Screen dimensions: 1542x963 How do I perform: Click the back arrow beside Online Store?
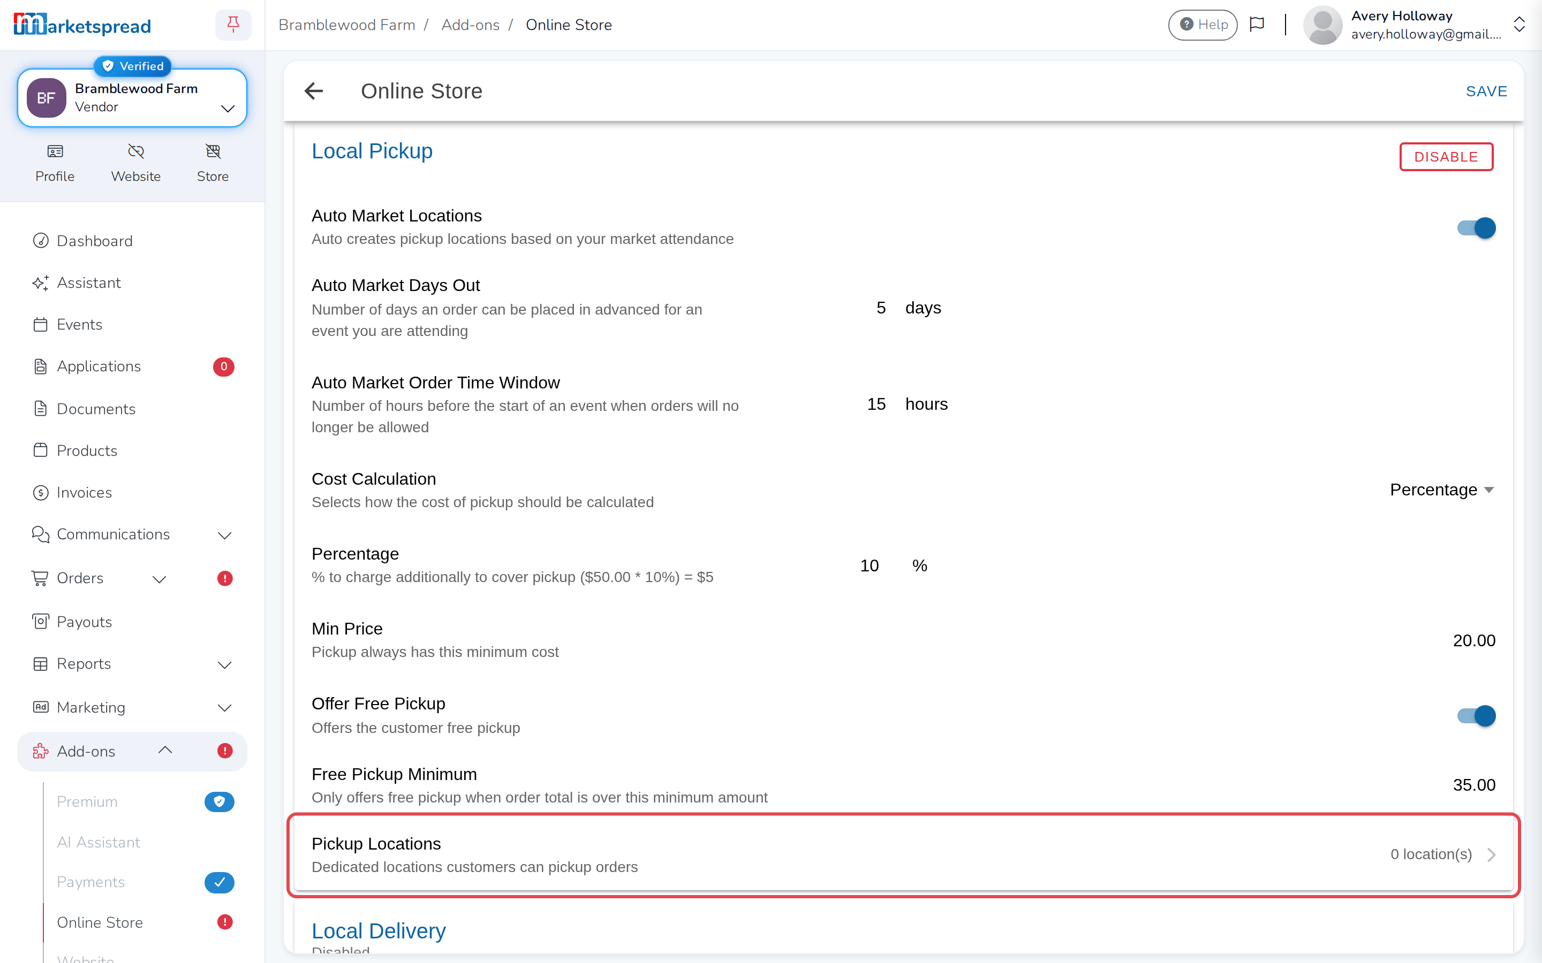[314, 91]
